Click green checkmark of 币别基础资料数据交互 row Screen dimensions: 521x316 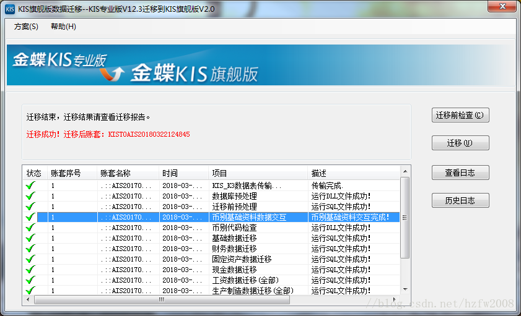(x=30, y=218)
